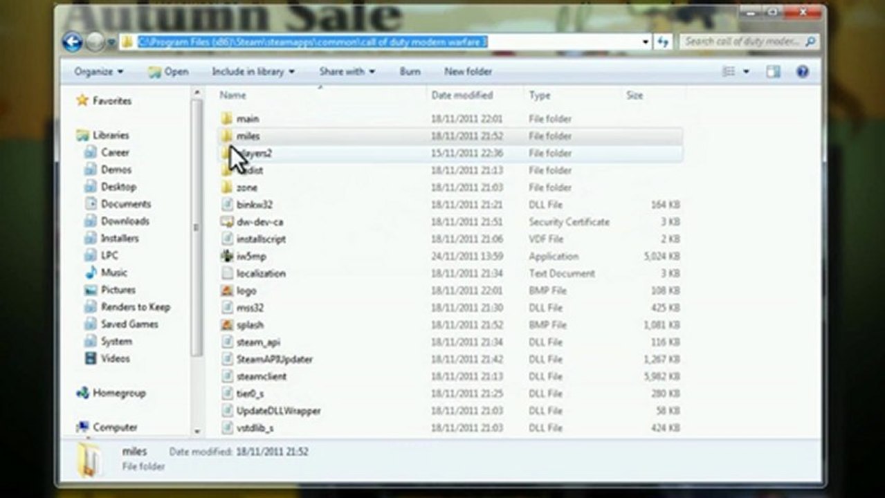This screenshot has width=885, height=498.
Task: Select the SteamAPIUpdater file name
Action: (275, 360)
